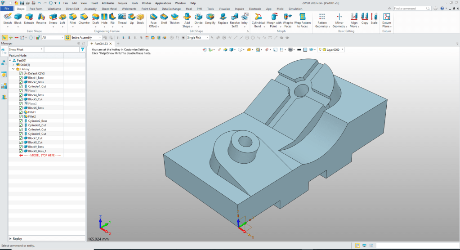
Task: Open the Layer0000 layer dropdown
Action: [343, 49]
